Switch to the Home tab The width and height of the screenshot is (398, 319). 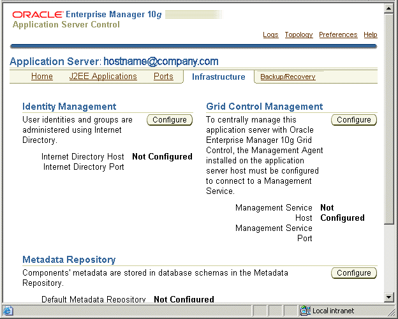point(42,76)
